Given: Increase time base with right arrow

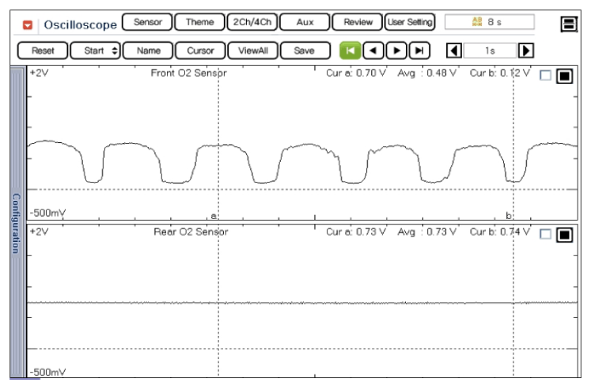Looking at the screenshot, I should tap(525, 51).
